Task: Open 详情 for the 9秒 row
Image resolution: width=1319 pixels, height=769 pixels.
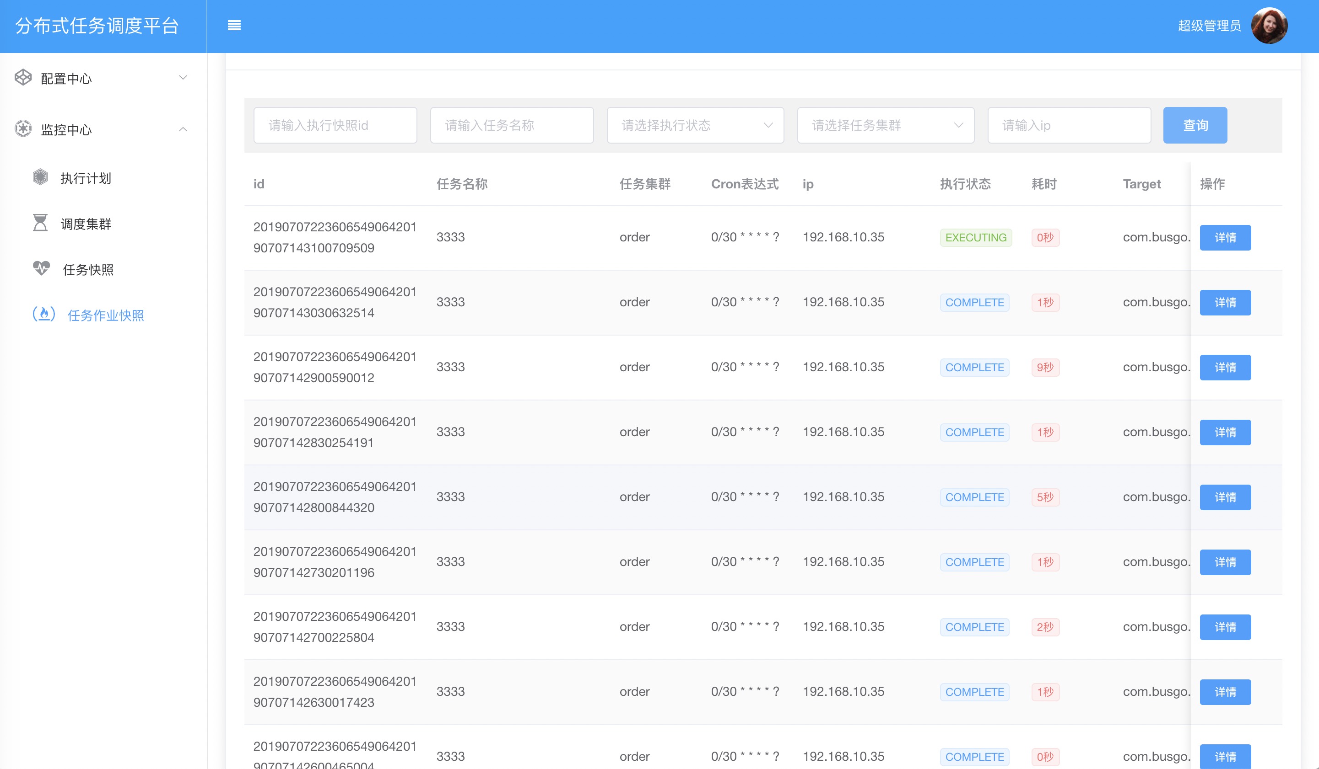Action: (1225, 368)
